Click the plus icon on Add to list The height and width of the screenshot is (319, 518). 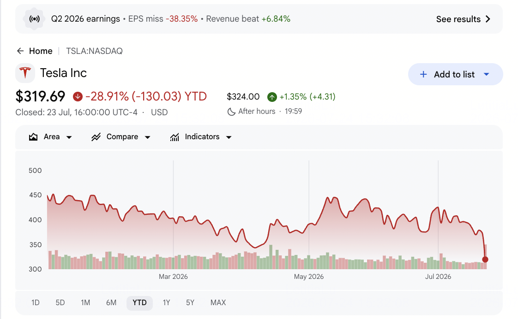(x=423, y=75)
